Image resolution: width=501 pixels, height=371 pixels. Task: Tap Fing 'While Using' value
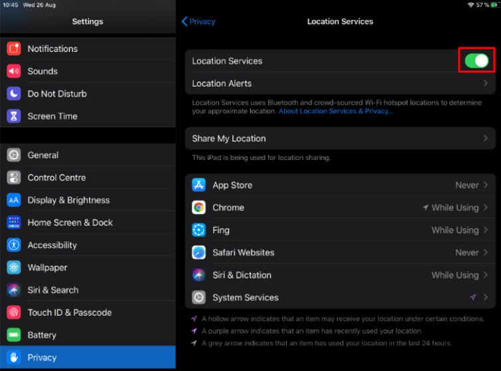coord(455,230)
